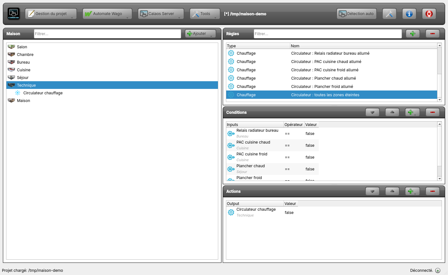Select condition PAC cuisine froid
The image size is (448, 275).
click(272, 157)
